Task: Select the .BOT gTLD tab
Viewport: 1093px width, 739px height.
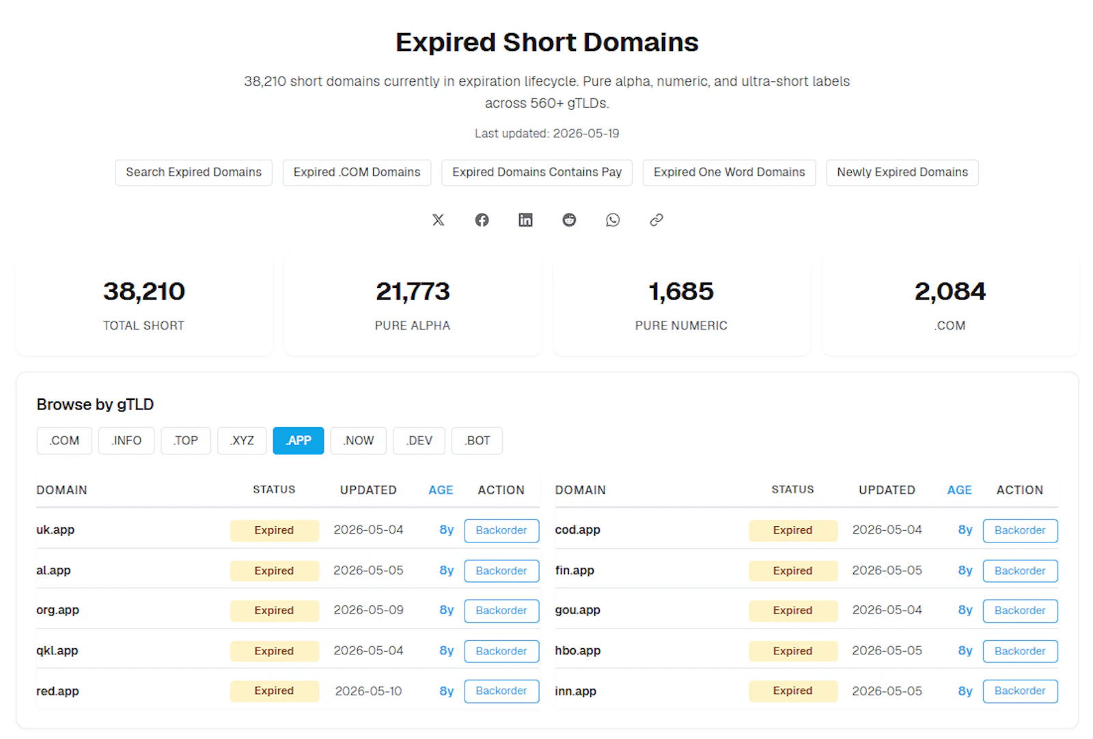Action: point(477,441)
